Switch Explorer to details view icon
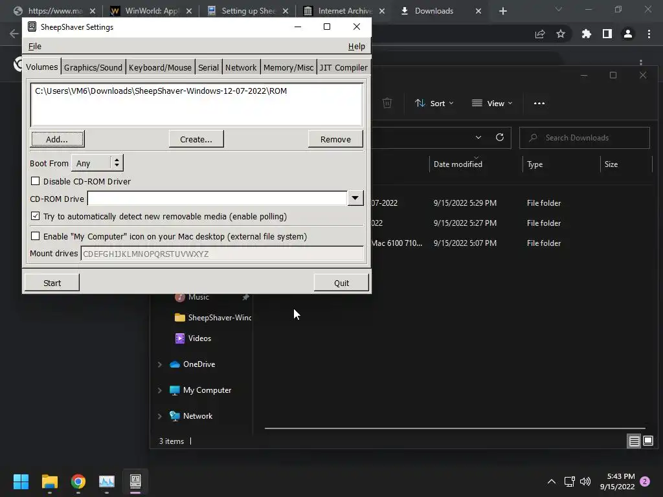Screen dimensions: 663x497 click(x=635, y=441)
